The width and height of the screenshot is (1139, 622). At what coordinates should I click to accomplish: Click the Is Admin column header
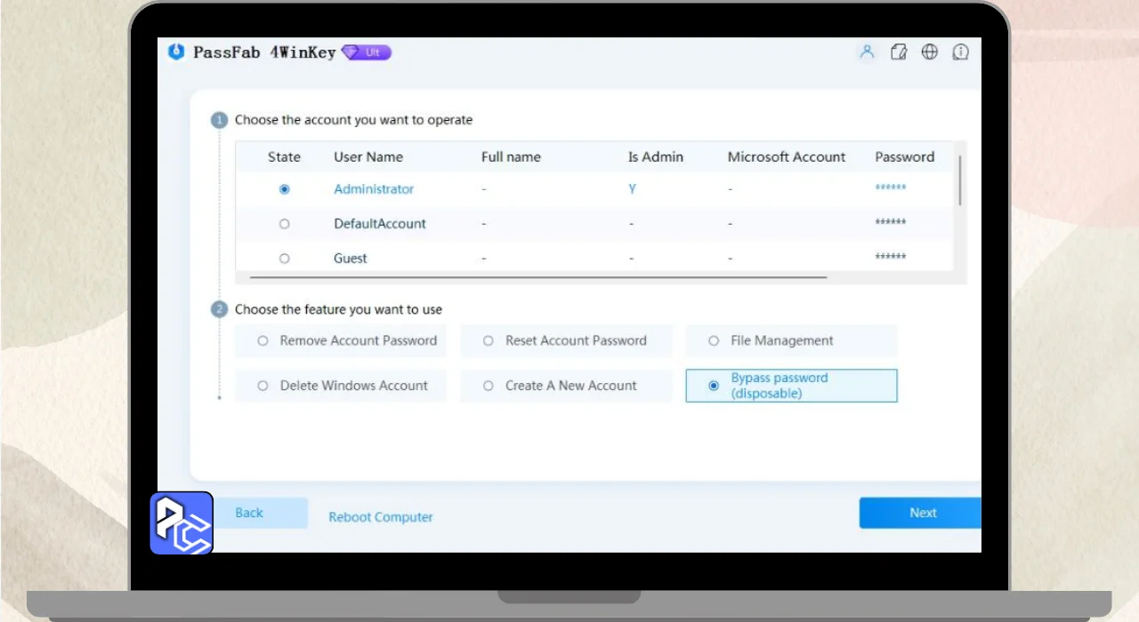coord(656,157)
